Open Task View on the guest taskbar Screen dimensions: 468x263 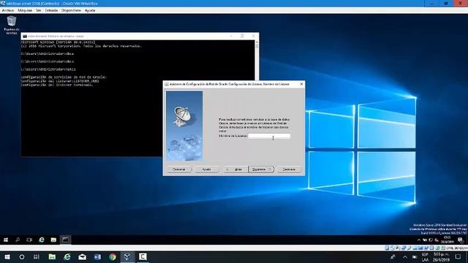[29, 240]
